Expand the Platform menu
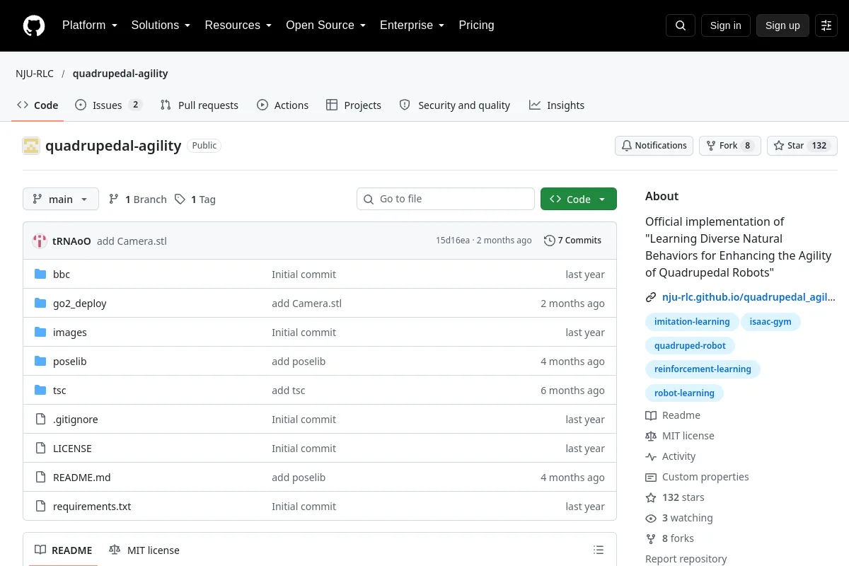 pyautogui.click(x=89, y=25)
